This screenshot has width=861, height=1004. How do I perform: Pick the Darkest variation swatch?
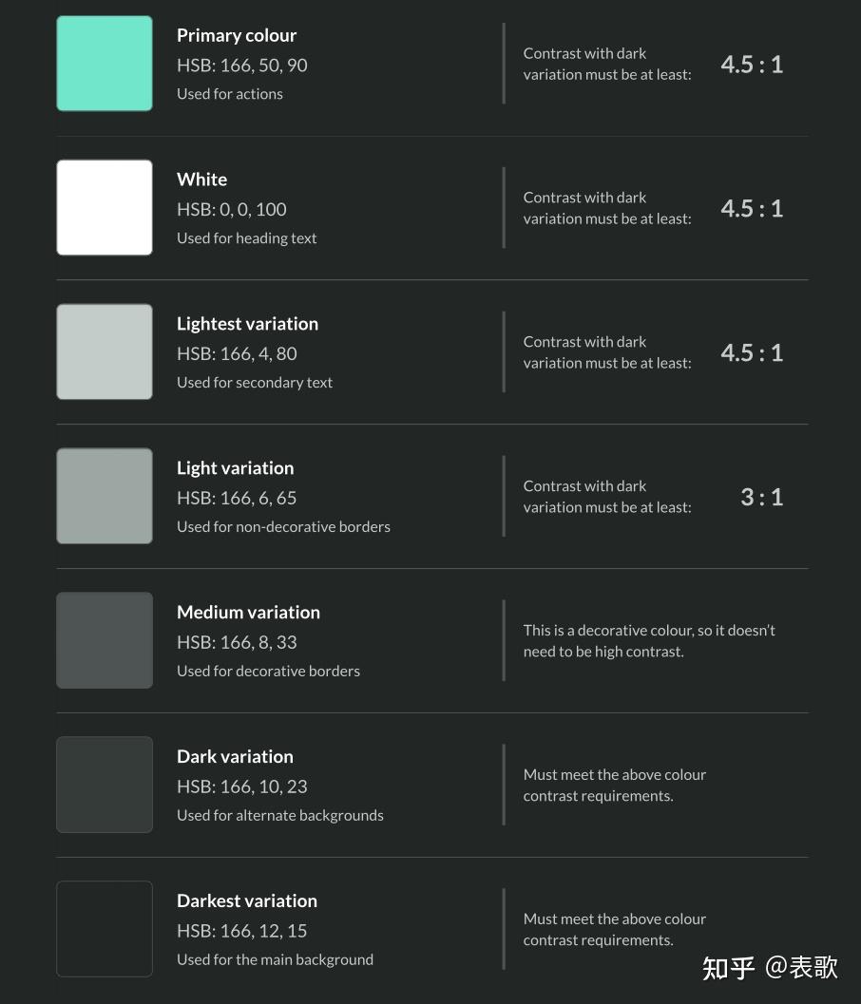pos(105,928)
